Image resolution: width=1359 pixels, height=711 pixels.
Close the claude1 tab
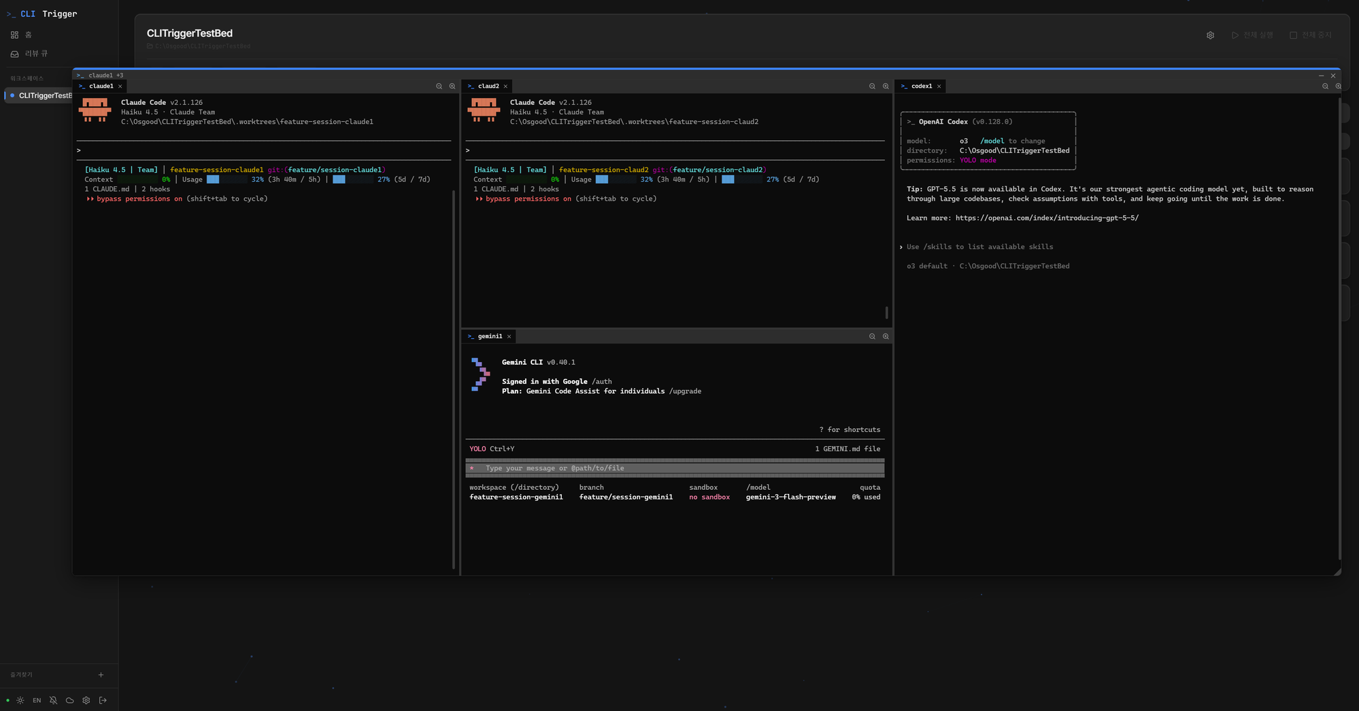point(120,86)
